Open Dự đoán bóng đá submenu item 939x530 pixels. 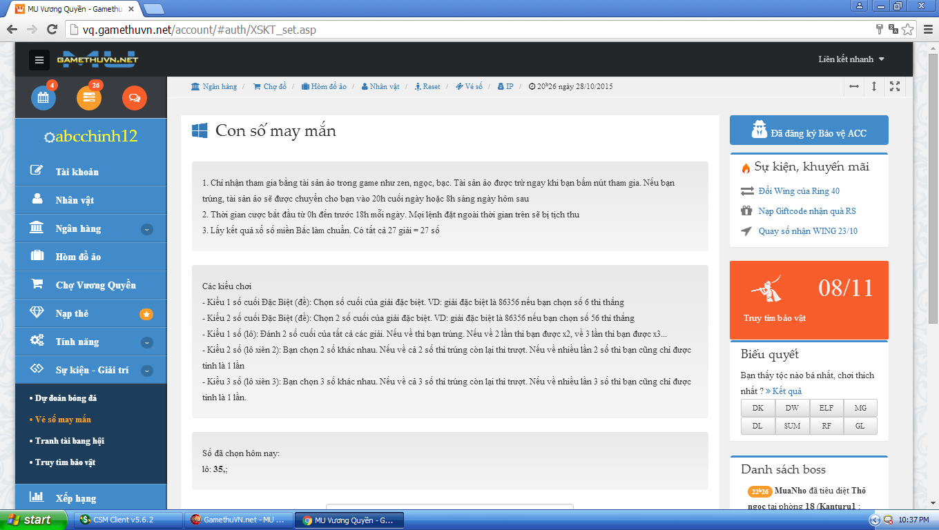pos(66,398)
